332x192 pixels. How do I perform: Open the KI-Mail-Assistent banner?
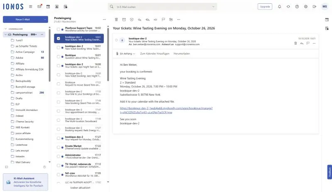pyautogui.click(x=25, y=182)
